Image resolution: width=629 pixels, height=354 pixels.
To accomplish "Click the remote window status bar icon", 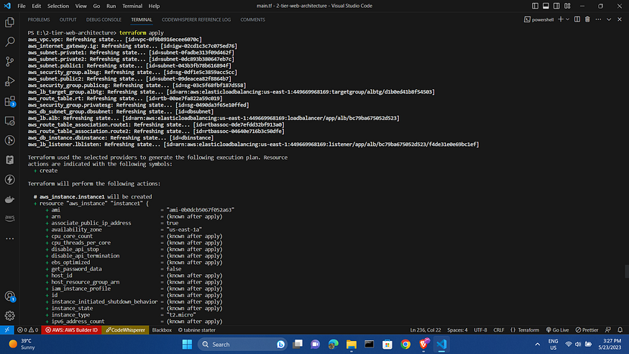I will [6, 330].
